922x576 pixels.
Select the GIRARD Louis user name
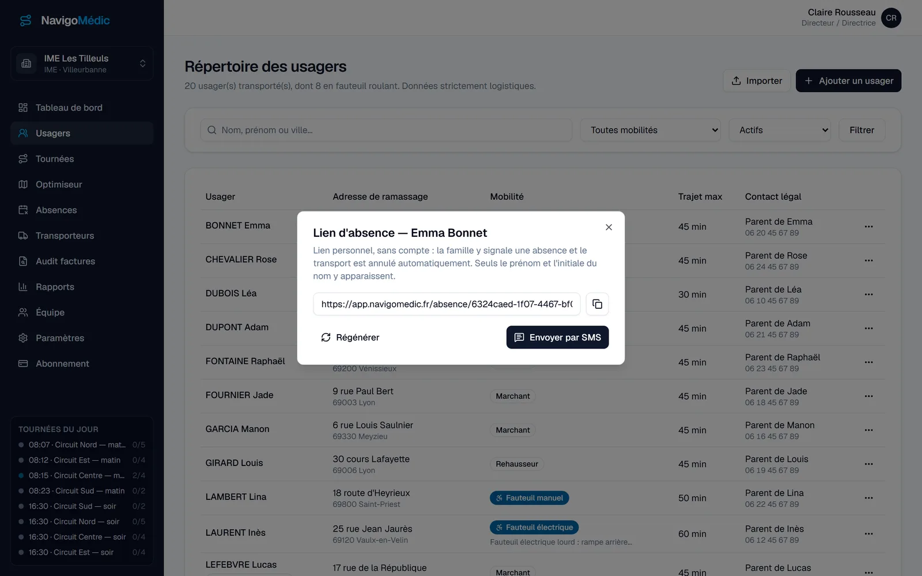point(234,463)
